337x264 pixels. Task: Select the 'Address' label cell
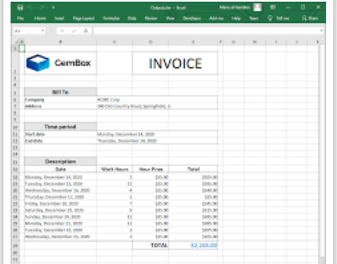pos(61,106)
